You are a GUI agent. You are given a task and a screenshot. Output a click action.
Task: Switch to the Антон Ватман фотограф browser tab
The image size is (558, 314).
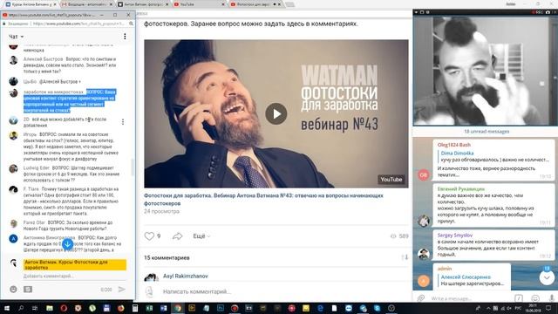(x=143, y=4)
